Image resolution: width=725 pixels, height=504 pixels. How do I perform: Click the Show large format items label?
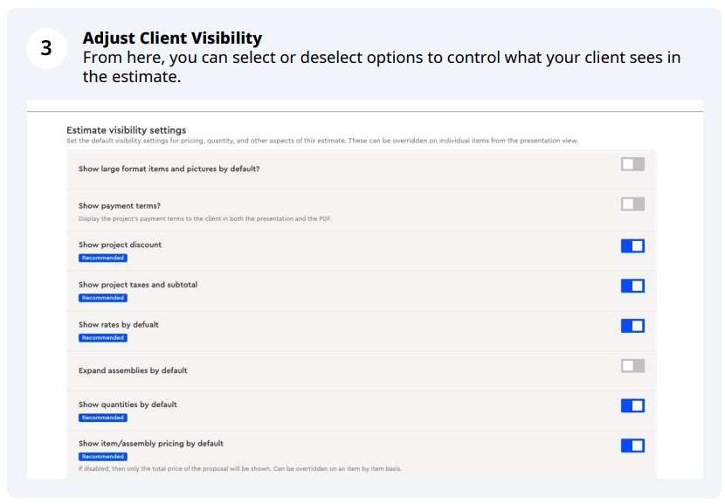[169, 169]
